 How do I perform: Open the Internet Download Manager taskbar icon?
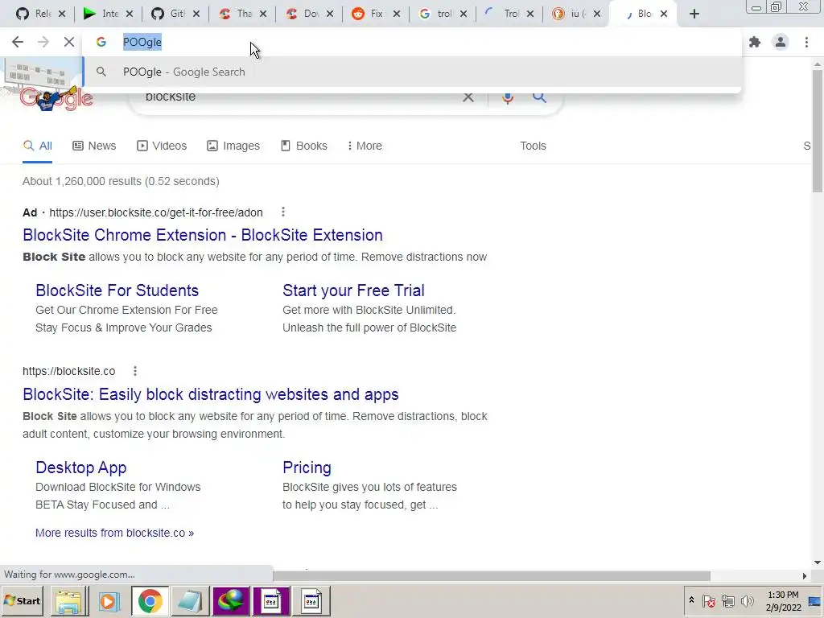pyautogui.click(x=231, y=601)
